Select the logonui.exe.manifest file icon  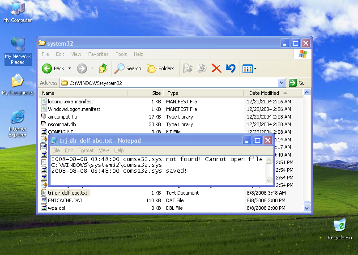[44, 102]
